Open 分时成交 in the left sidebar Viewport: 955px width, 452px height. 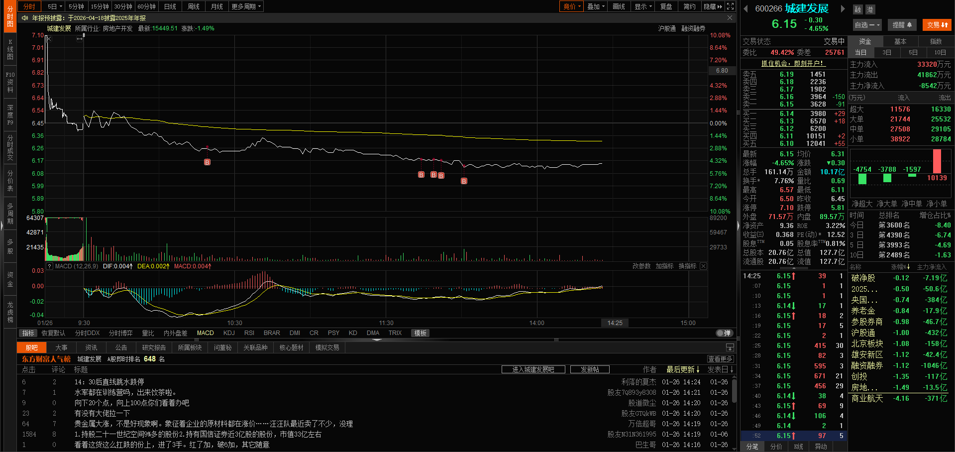10,148
